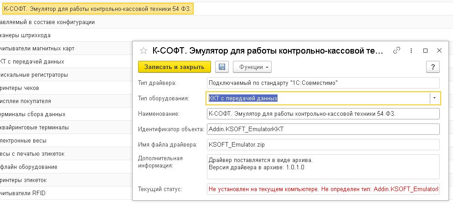Close the emulator dialog window
The width and height of the screenshot is (453, 207).
tap(439, 51)
